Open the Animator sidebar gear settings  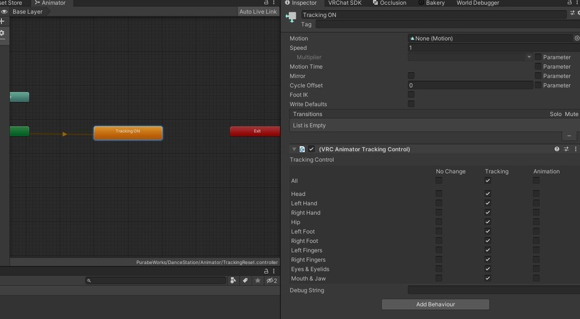(2, 33)
